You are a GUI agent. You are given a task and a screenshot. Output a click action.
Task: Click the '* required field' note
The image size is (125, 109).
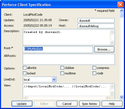click(x=104, y=11)
